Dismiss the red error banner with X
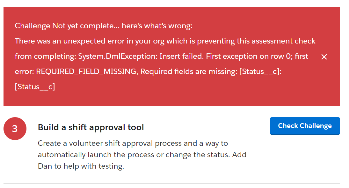This screenshot has height=188, width=349. [x=324, y=57]
